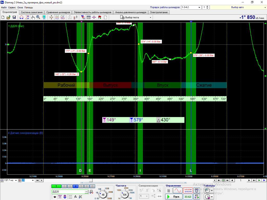The image size is (267, 200).
Task: Toggle channel 1 green button
Action: 56,186
